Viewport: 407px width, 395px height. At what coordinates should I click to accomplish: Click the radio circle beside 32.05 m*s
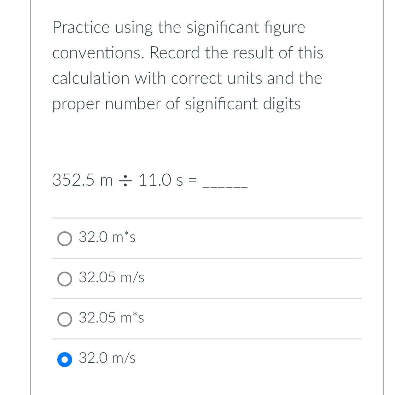pyautogui.click(x=65, y=319)
